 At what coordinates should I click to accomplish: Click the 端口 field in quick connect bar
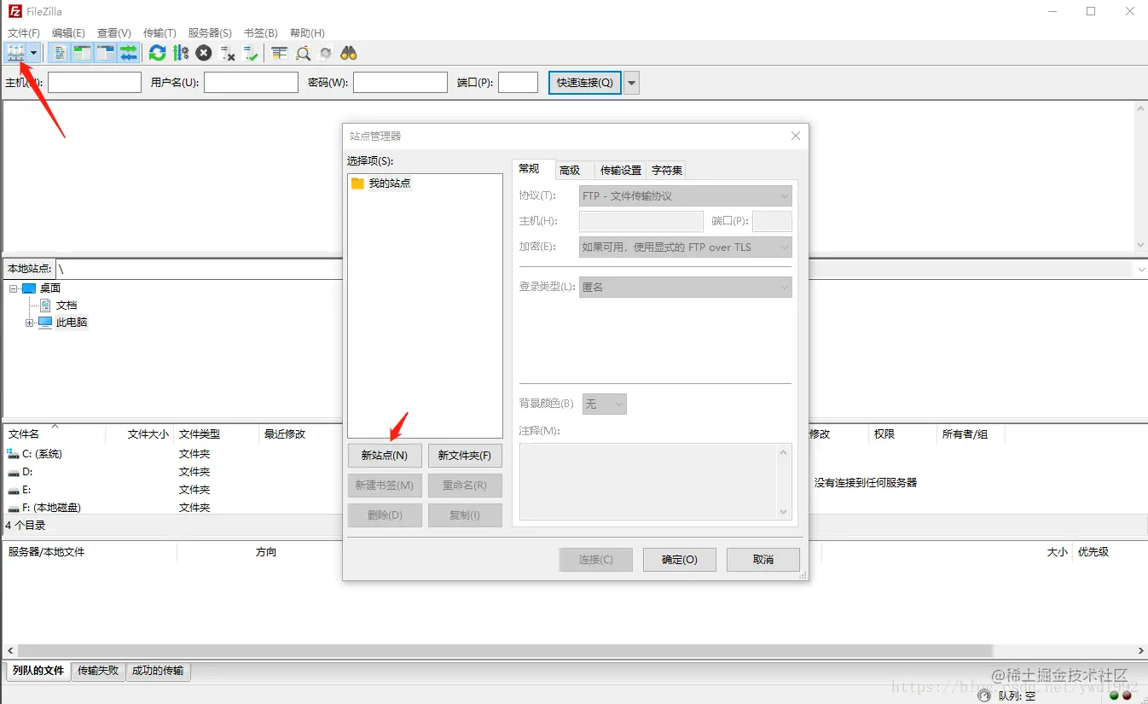point(518,83)
